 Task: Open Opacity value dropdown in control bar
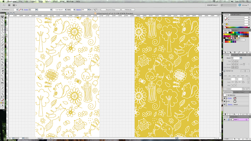click(89, 9)
